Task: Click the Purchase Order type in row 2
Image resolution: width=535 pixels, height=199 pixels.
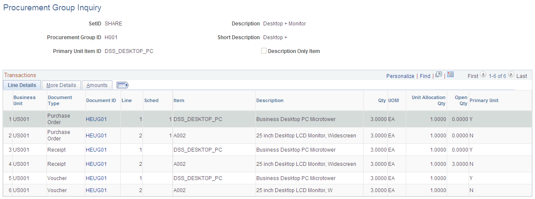Action: (59, 135)
